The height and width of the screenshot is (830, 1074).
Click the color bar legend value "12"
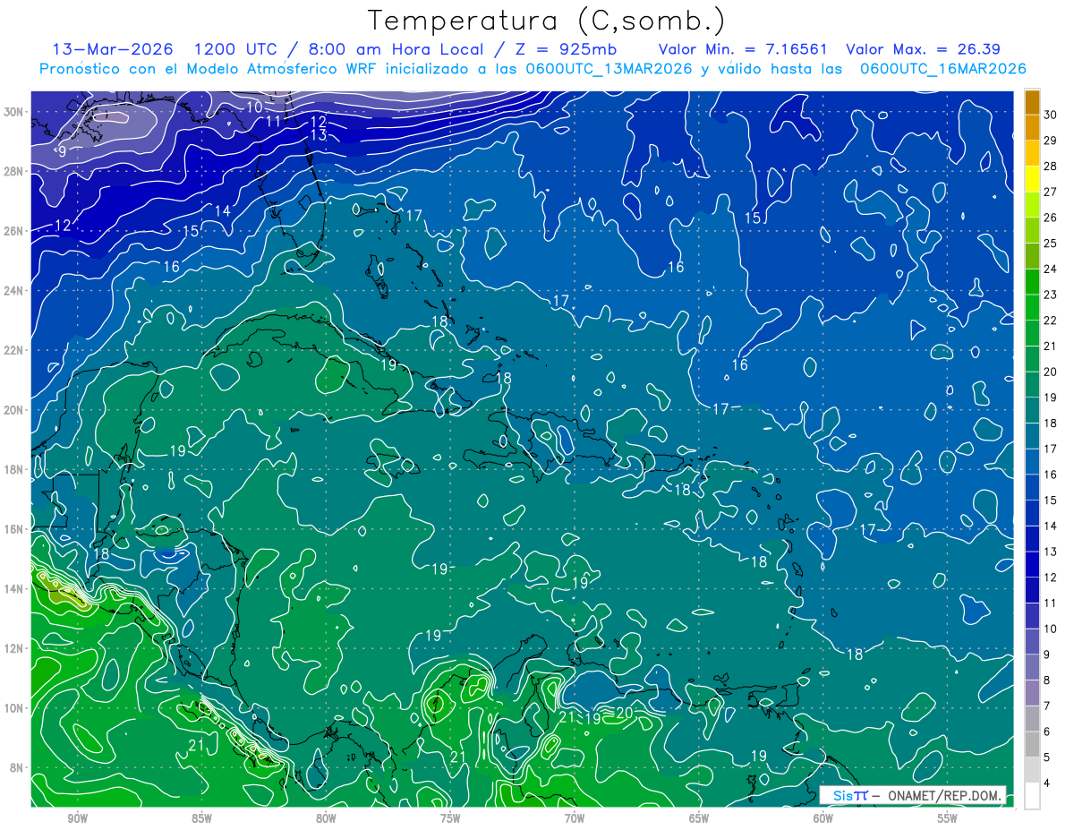[1051, 578]
